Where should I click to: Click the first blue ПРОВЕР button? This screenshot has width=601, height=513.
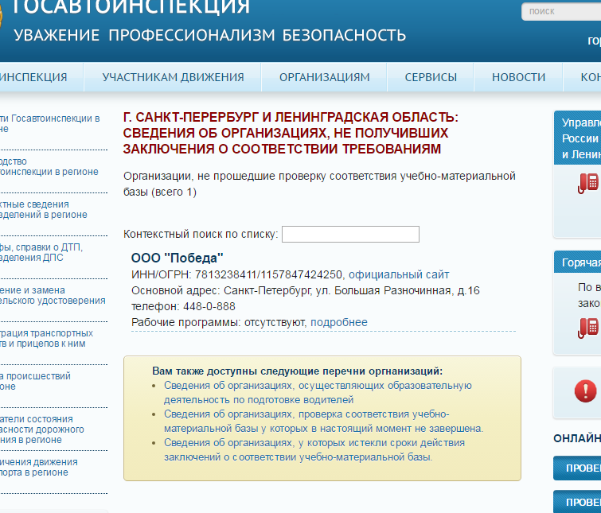coord(577,468)
